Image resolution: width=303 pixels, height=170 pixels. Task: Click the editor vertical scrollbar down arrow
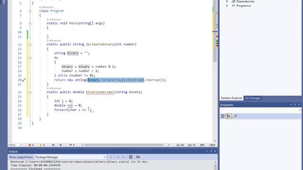click(214, 141)
